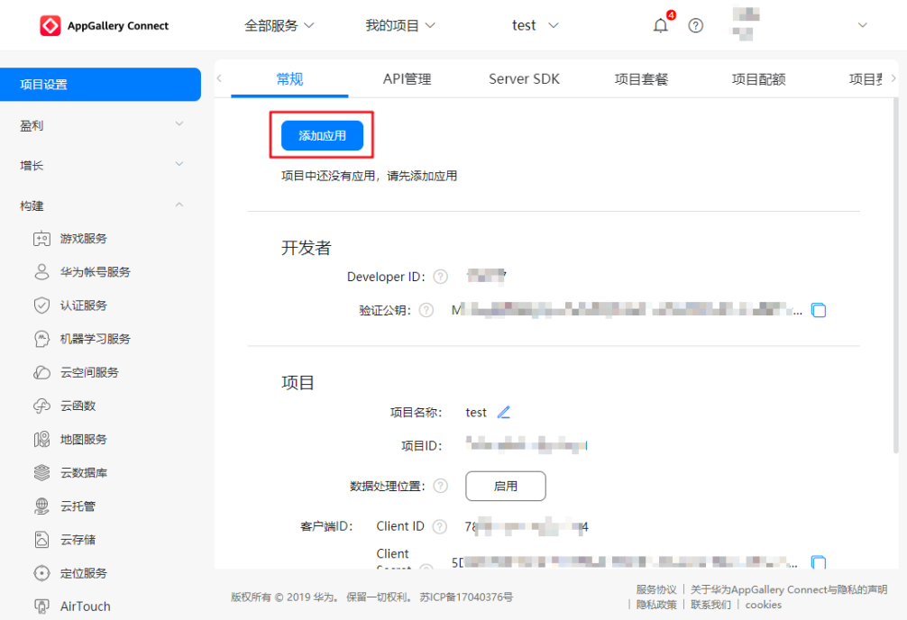This screenshot has height=620, width=907.
Task: Click the user avatar in top bar
Action: coord(747,24)
